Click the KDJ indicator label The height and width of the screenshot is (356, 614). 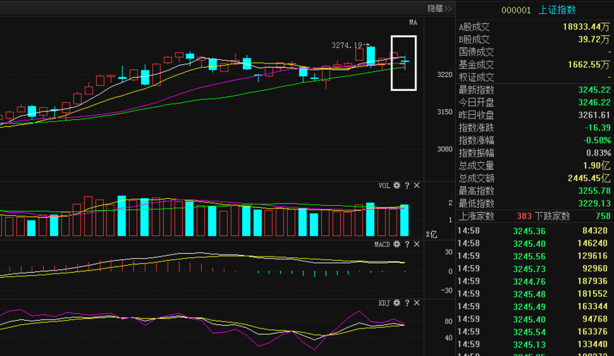(385, 303)
